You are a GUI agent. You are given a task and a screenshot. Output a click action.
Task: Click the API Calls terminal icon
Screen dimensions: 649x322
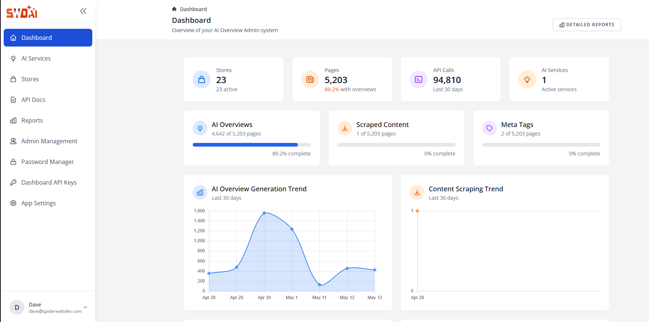[x=419, y=79]
